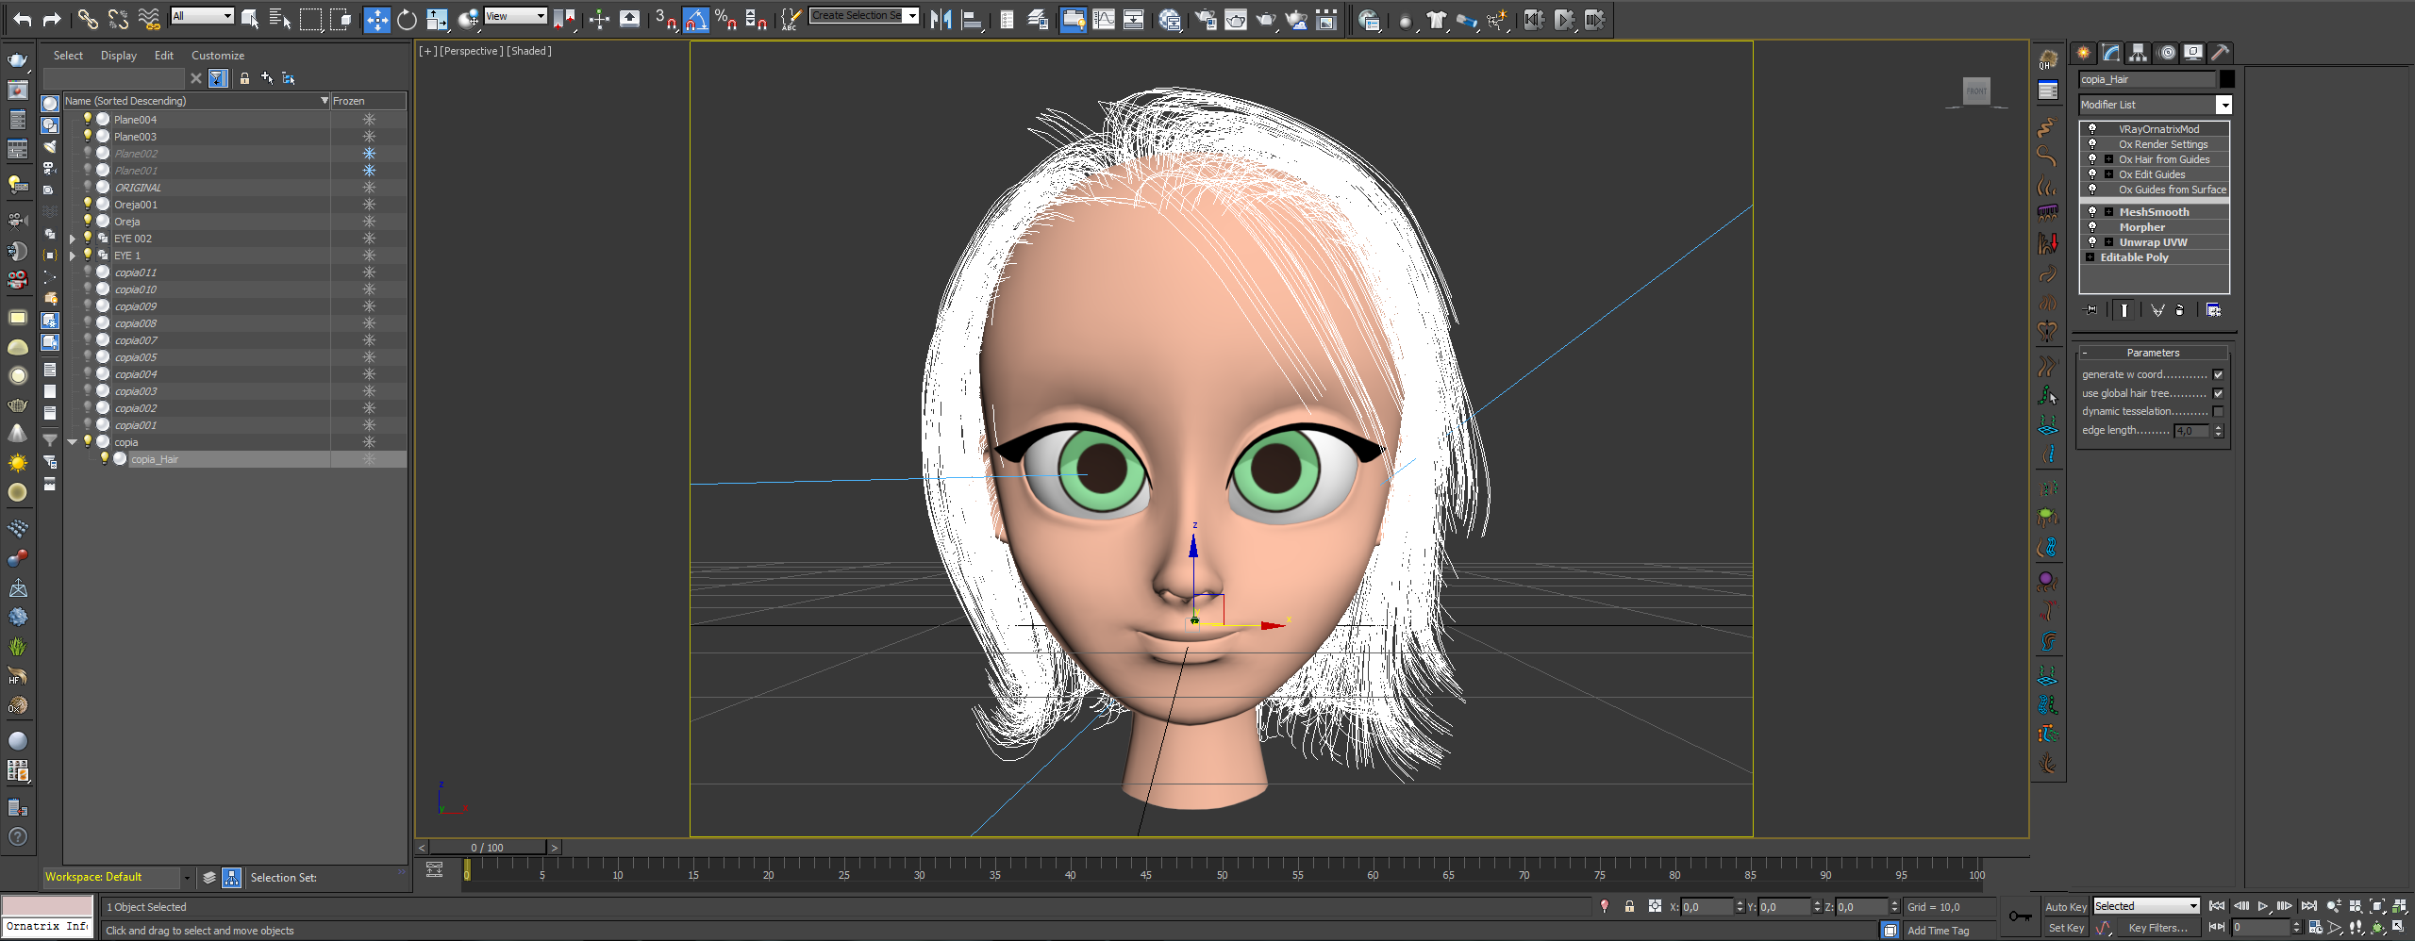Activate the Select and Move tool

[x=376, y=19]
